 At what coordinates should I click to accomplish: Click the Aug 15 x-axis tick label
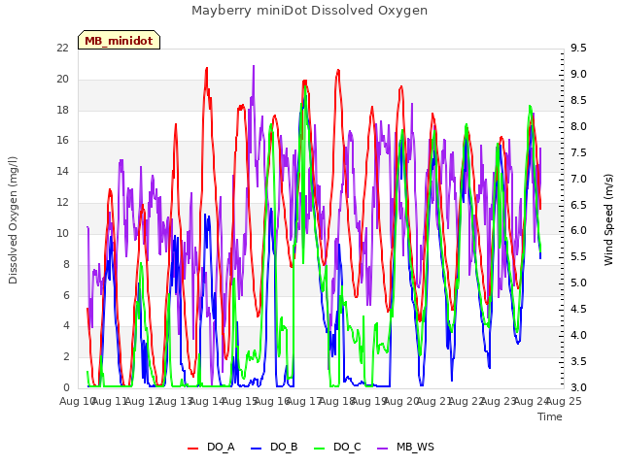pyautogui.click(x=240, y=402)
